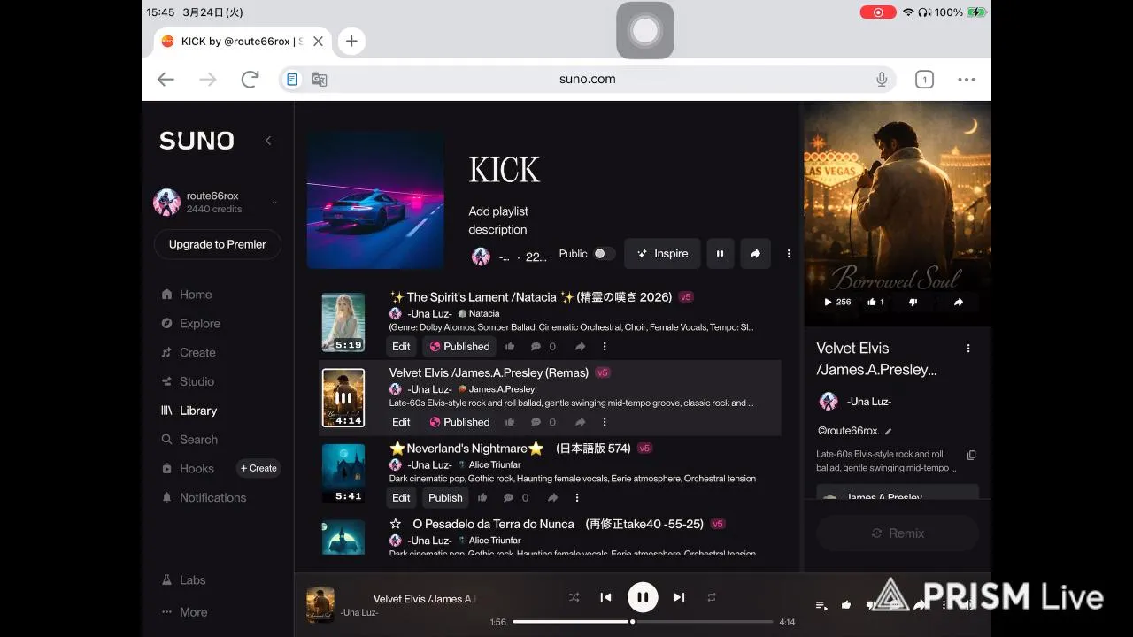The height and width of the screenshot is (637, 1133).
Task: Open Velvet Elvis detail panel options menu
Action: (x=968, y=349)
